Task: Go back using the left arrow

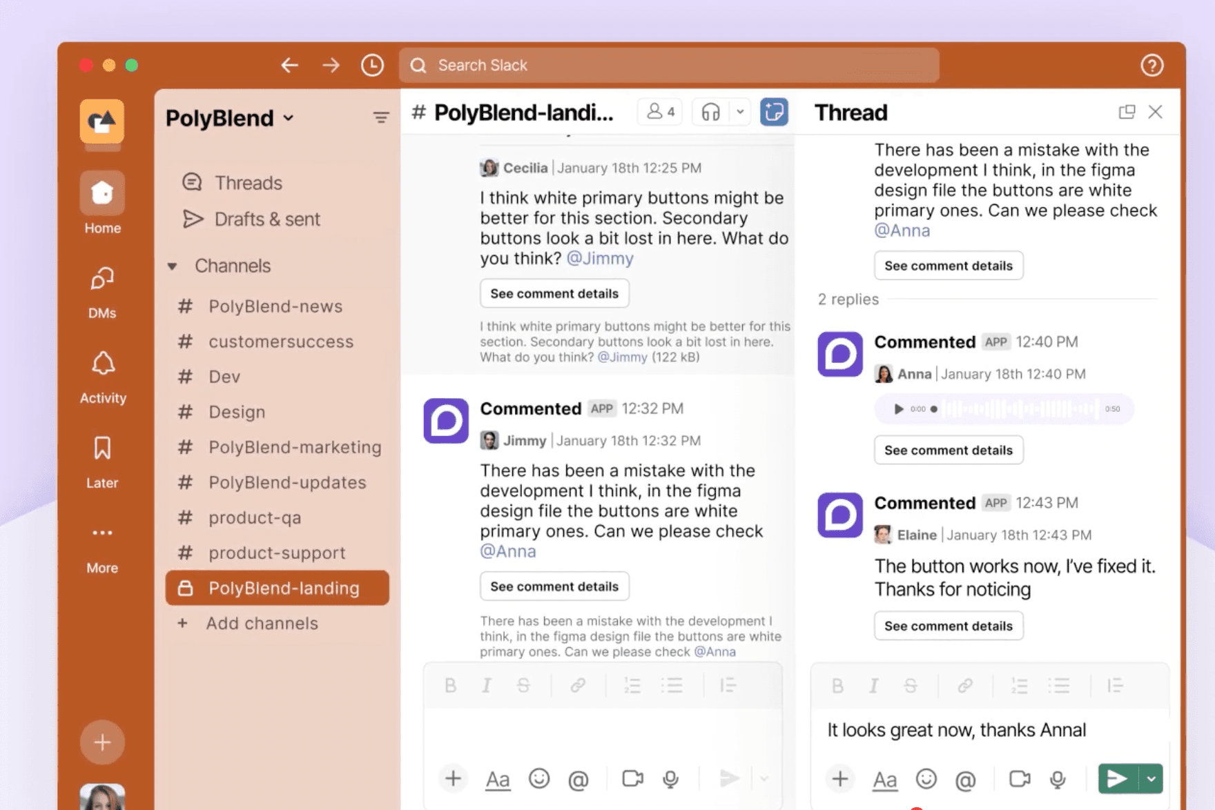Action: pos(290,66)
